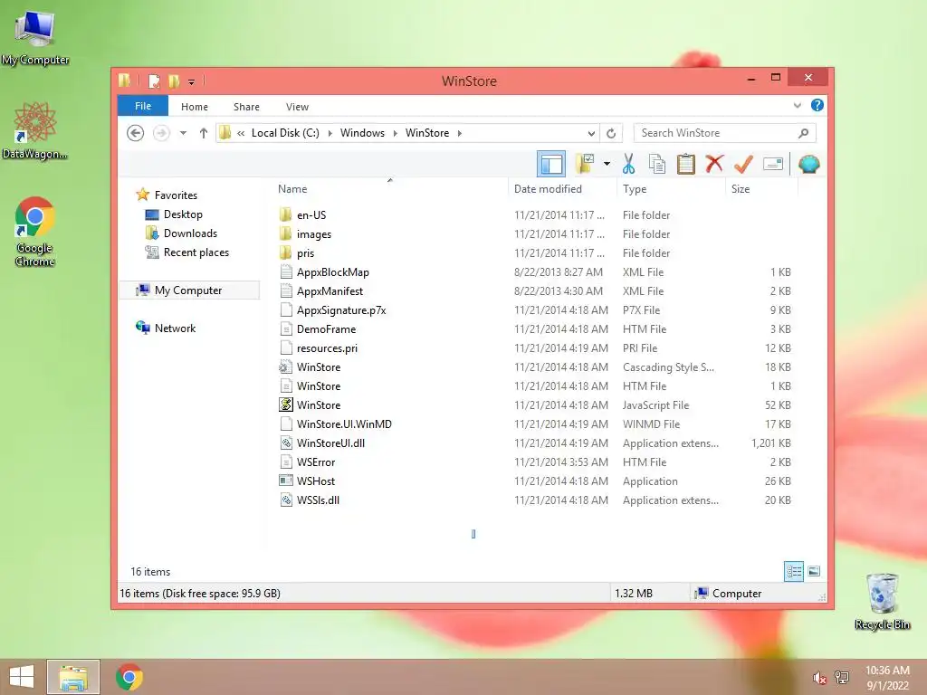
Task: Delete item with red X icon
Action: (x=714, y=163)
